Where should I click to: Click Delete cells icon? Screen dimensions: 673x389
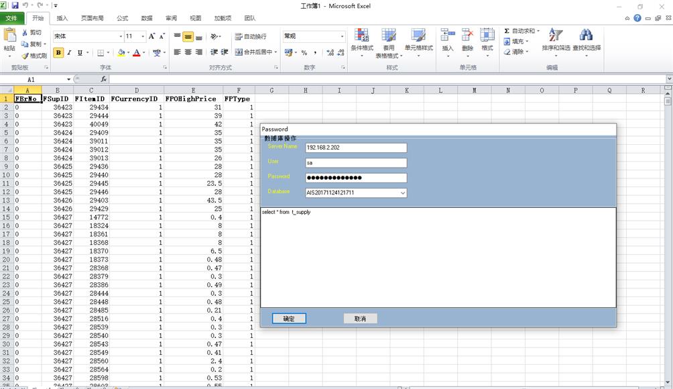point(467,35)
